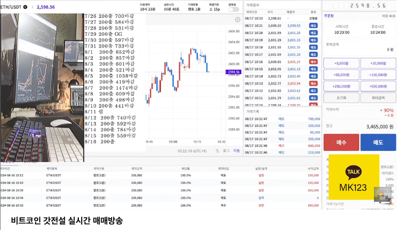Click the 2606.00 label on chart price axis
Screen dimensions: 398x230
click(234, 31)
